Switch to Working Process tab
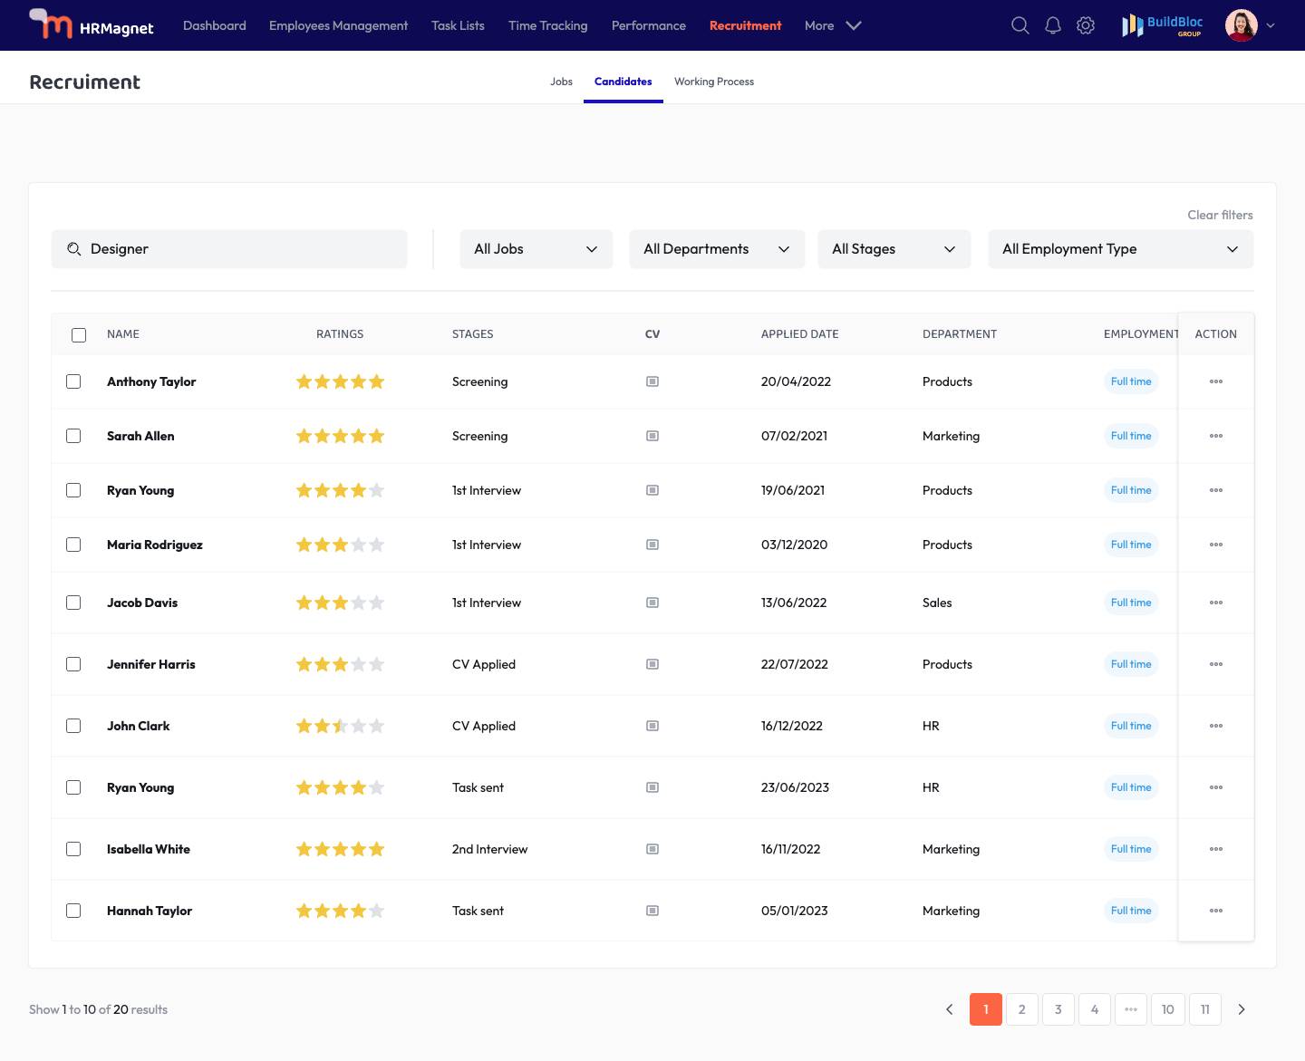The width and height of the screenshot is (1305, 1061). click(714, 82)
